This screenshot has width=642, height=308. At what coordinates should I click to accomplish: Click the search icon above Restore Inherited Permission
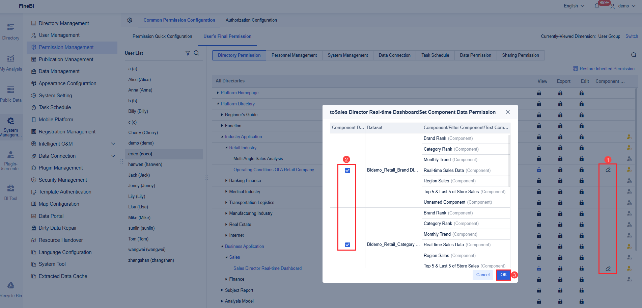click(634, 55)
